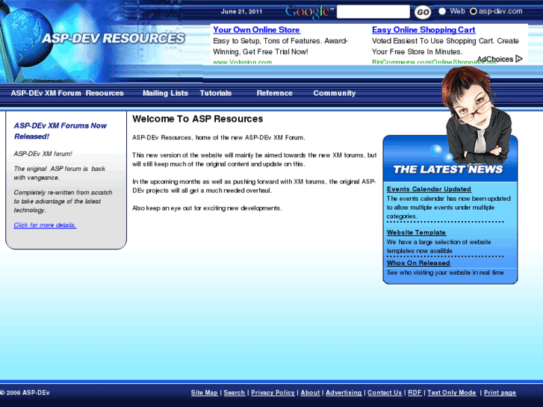Open the Contact Us footer link
The image size is (543, 407).
click(x=385, y=393)
